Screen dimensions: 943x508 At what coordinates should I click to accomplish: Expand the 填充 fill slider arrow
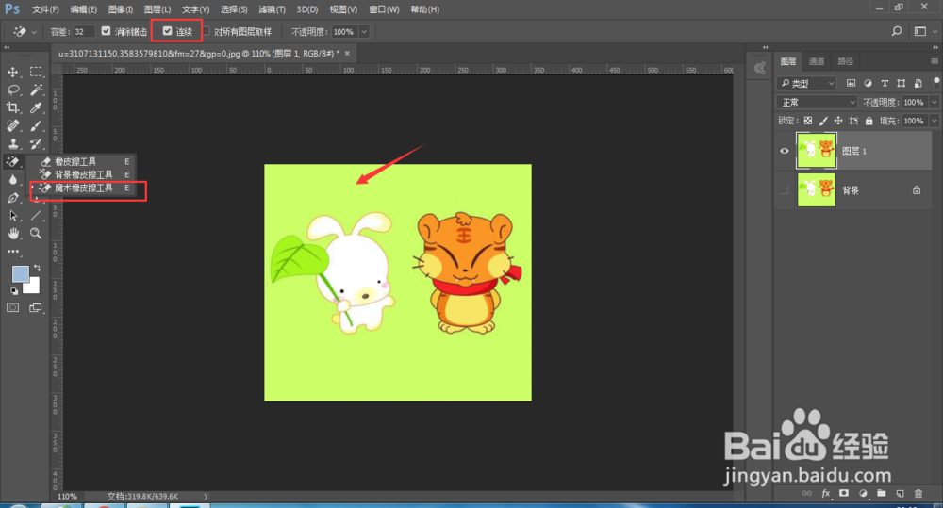tap(935, 121)
